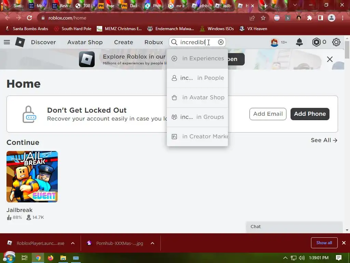Open the Windows Start button
The image size is (350, 263).
pyautogui.click(x=9, y=258)
